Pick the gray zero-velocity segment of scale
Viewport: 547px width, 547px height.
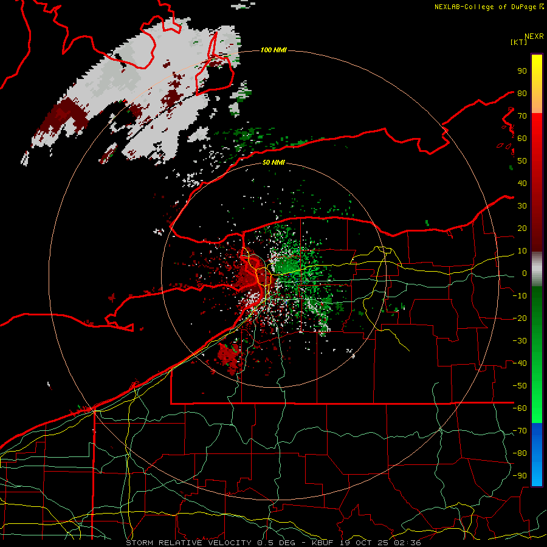537,269
